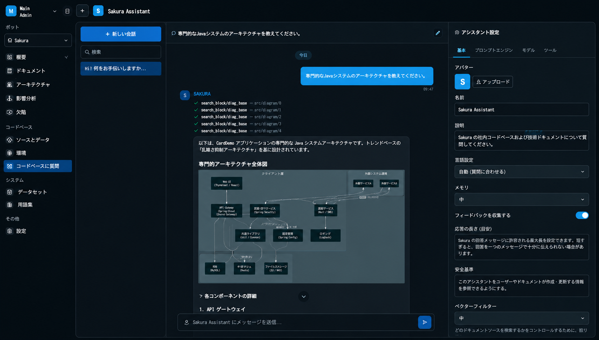Open the データセット sidebar icon

point(10,192)
